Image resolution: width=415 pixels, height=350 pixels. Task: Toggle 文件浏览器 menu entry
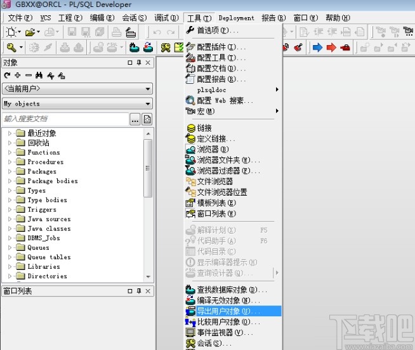(233, 182)
